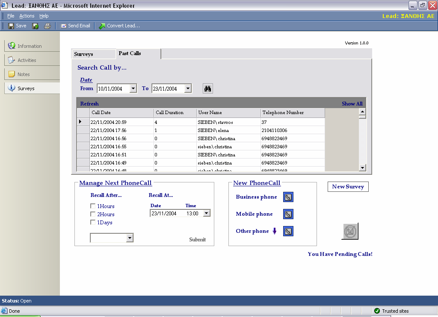Dial the Business phone icon
Image resolution: width=438 pixels, height=317 pixels.
pos(288,197)
